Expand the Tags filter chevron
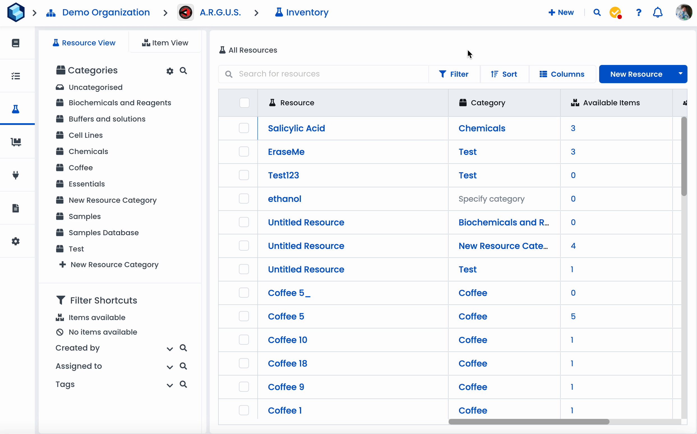Viewport: 697px width, 434px height. [x=170, y=386]
